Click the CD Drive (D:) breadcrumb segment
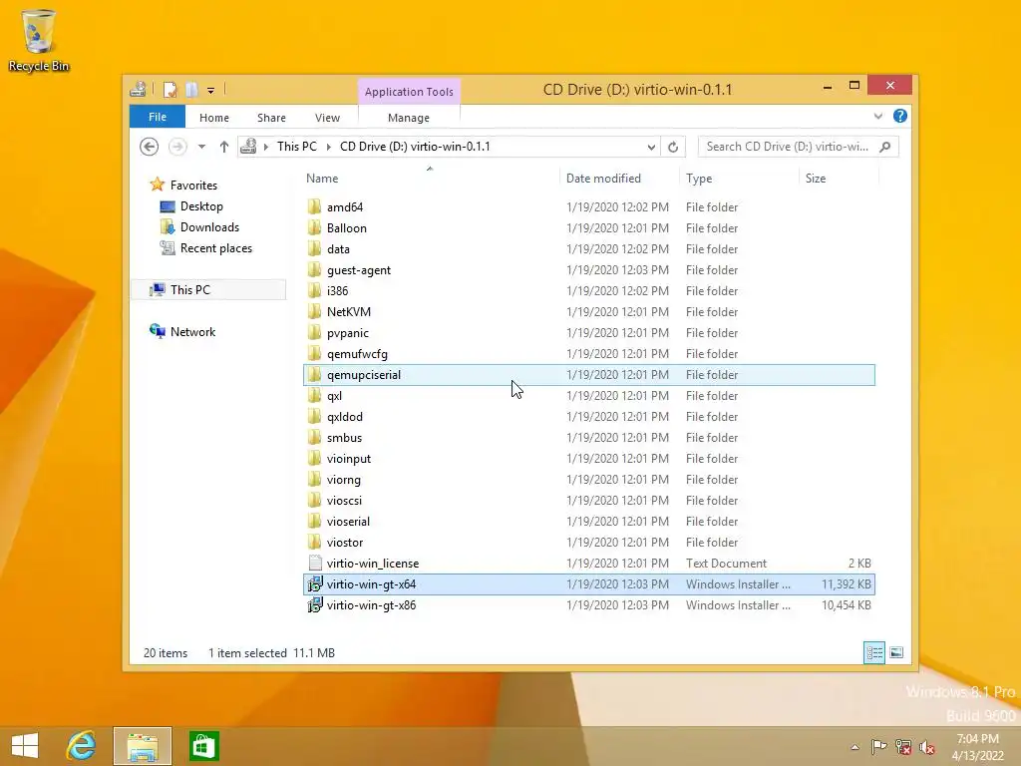1021x766 pixels. coord(415,147)
